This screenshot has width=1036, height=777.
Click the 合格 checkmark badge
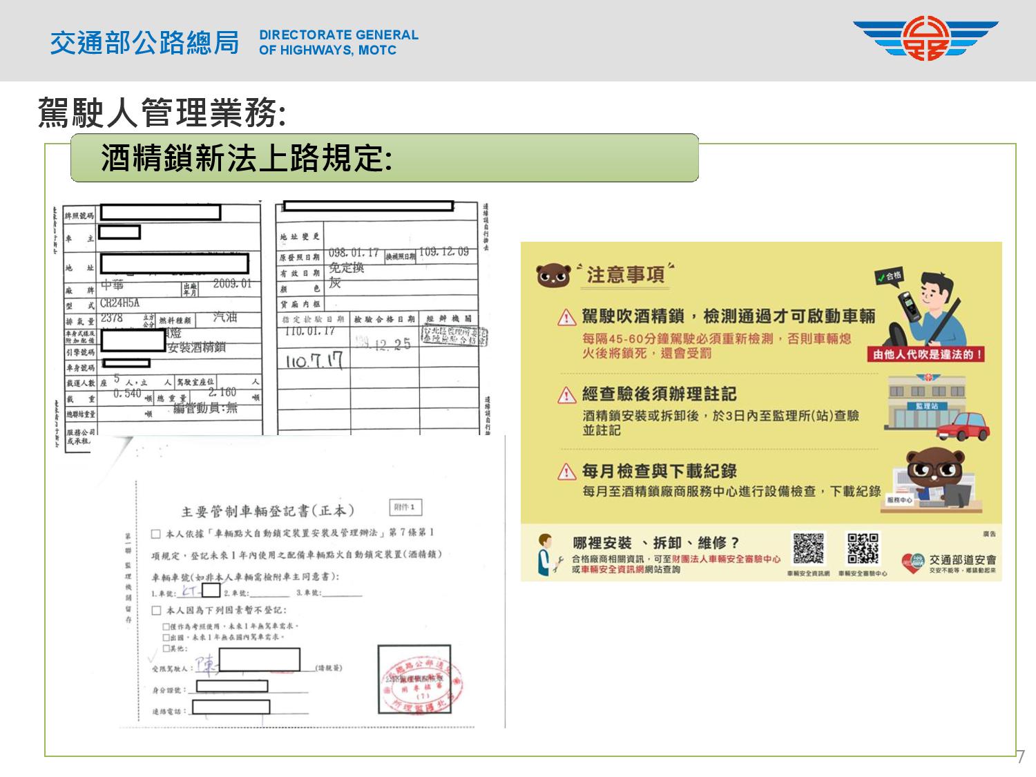(x=889, y=276)
